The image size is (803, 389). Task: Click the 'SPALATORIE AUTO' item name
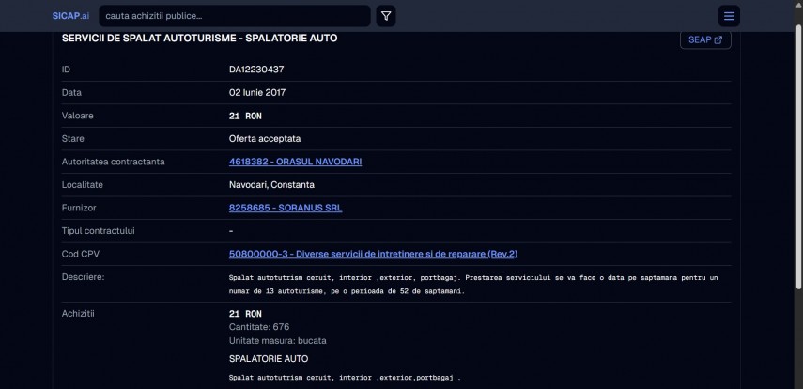[x=269, y=359]
